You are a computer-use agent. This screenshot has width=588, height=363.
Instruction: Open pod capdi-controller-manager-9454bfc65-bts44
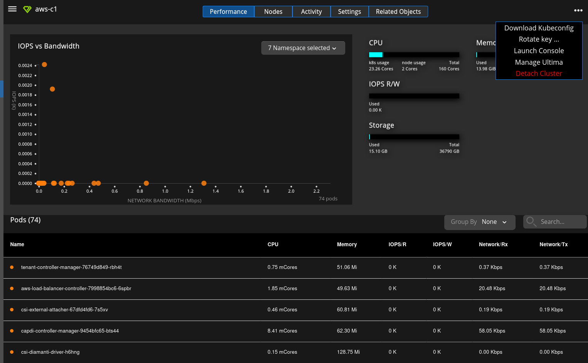pos(70,331)
